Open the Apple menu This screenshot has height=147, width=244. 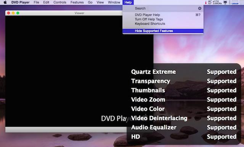click(x=5, y=2)
